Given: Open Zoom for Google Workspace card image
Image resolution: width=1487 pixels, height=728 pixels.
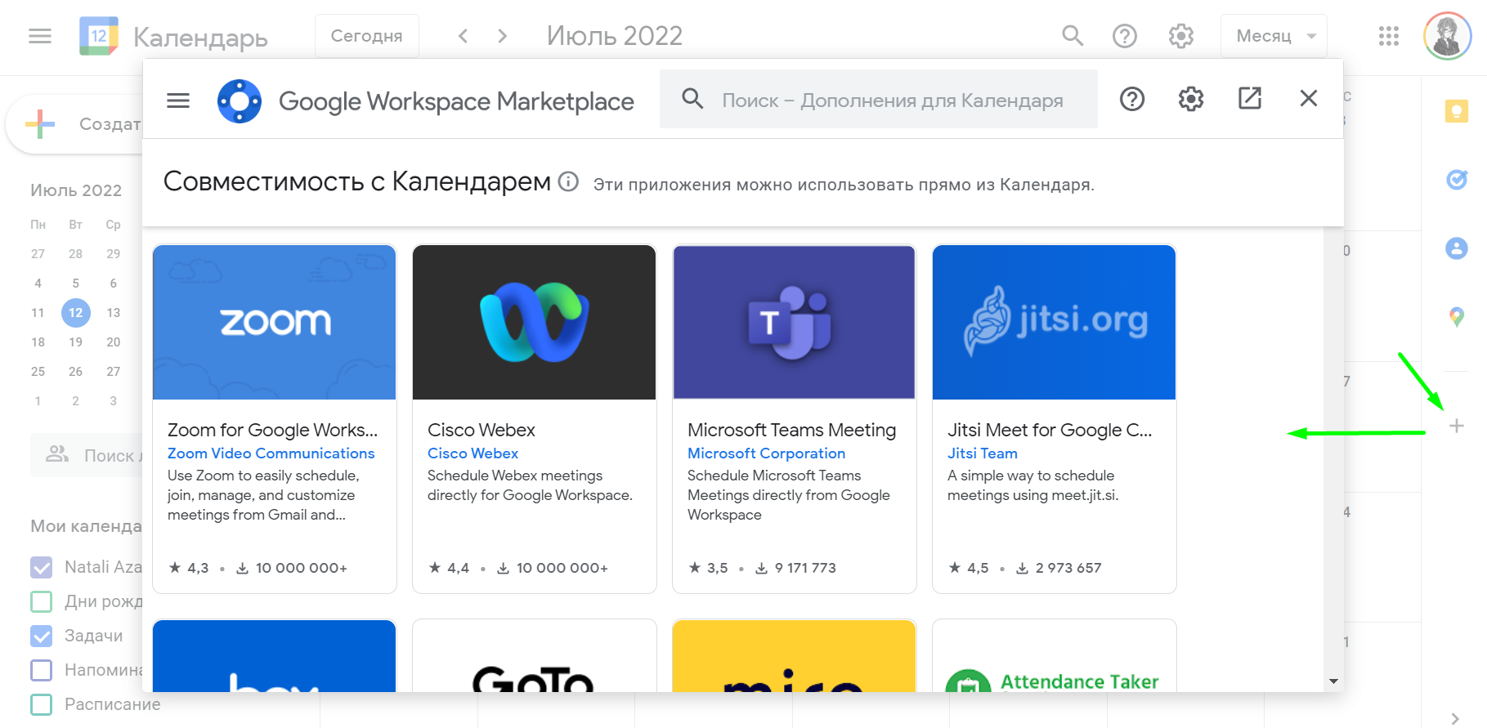Looking at the screenshot, I should coord(275,322).
